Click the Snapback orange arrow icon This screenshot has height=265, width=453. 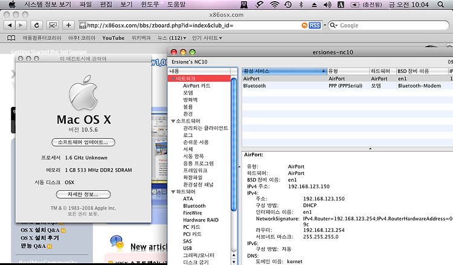pos(304,25)
